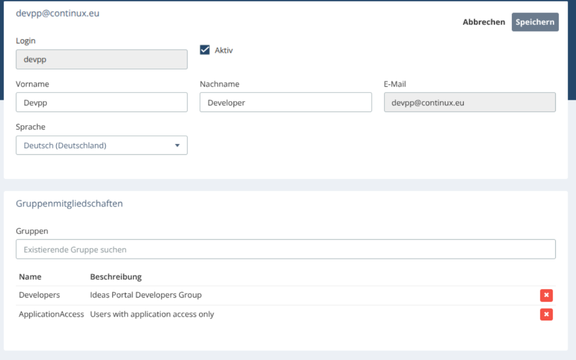Image resolution: width=576 pixels, height=360 pixels.
Task: Click the Gruppenmitgliedschaften section heading
Action: pos(69,204)
